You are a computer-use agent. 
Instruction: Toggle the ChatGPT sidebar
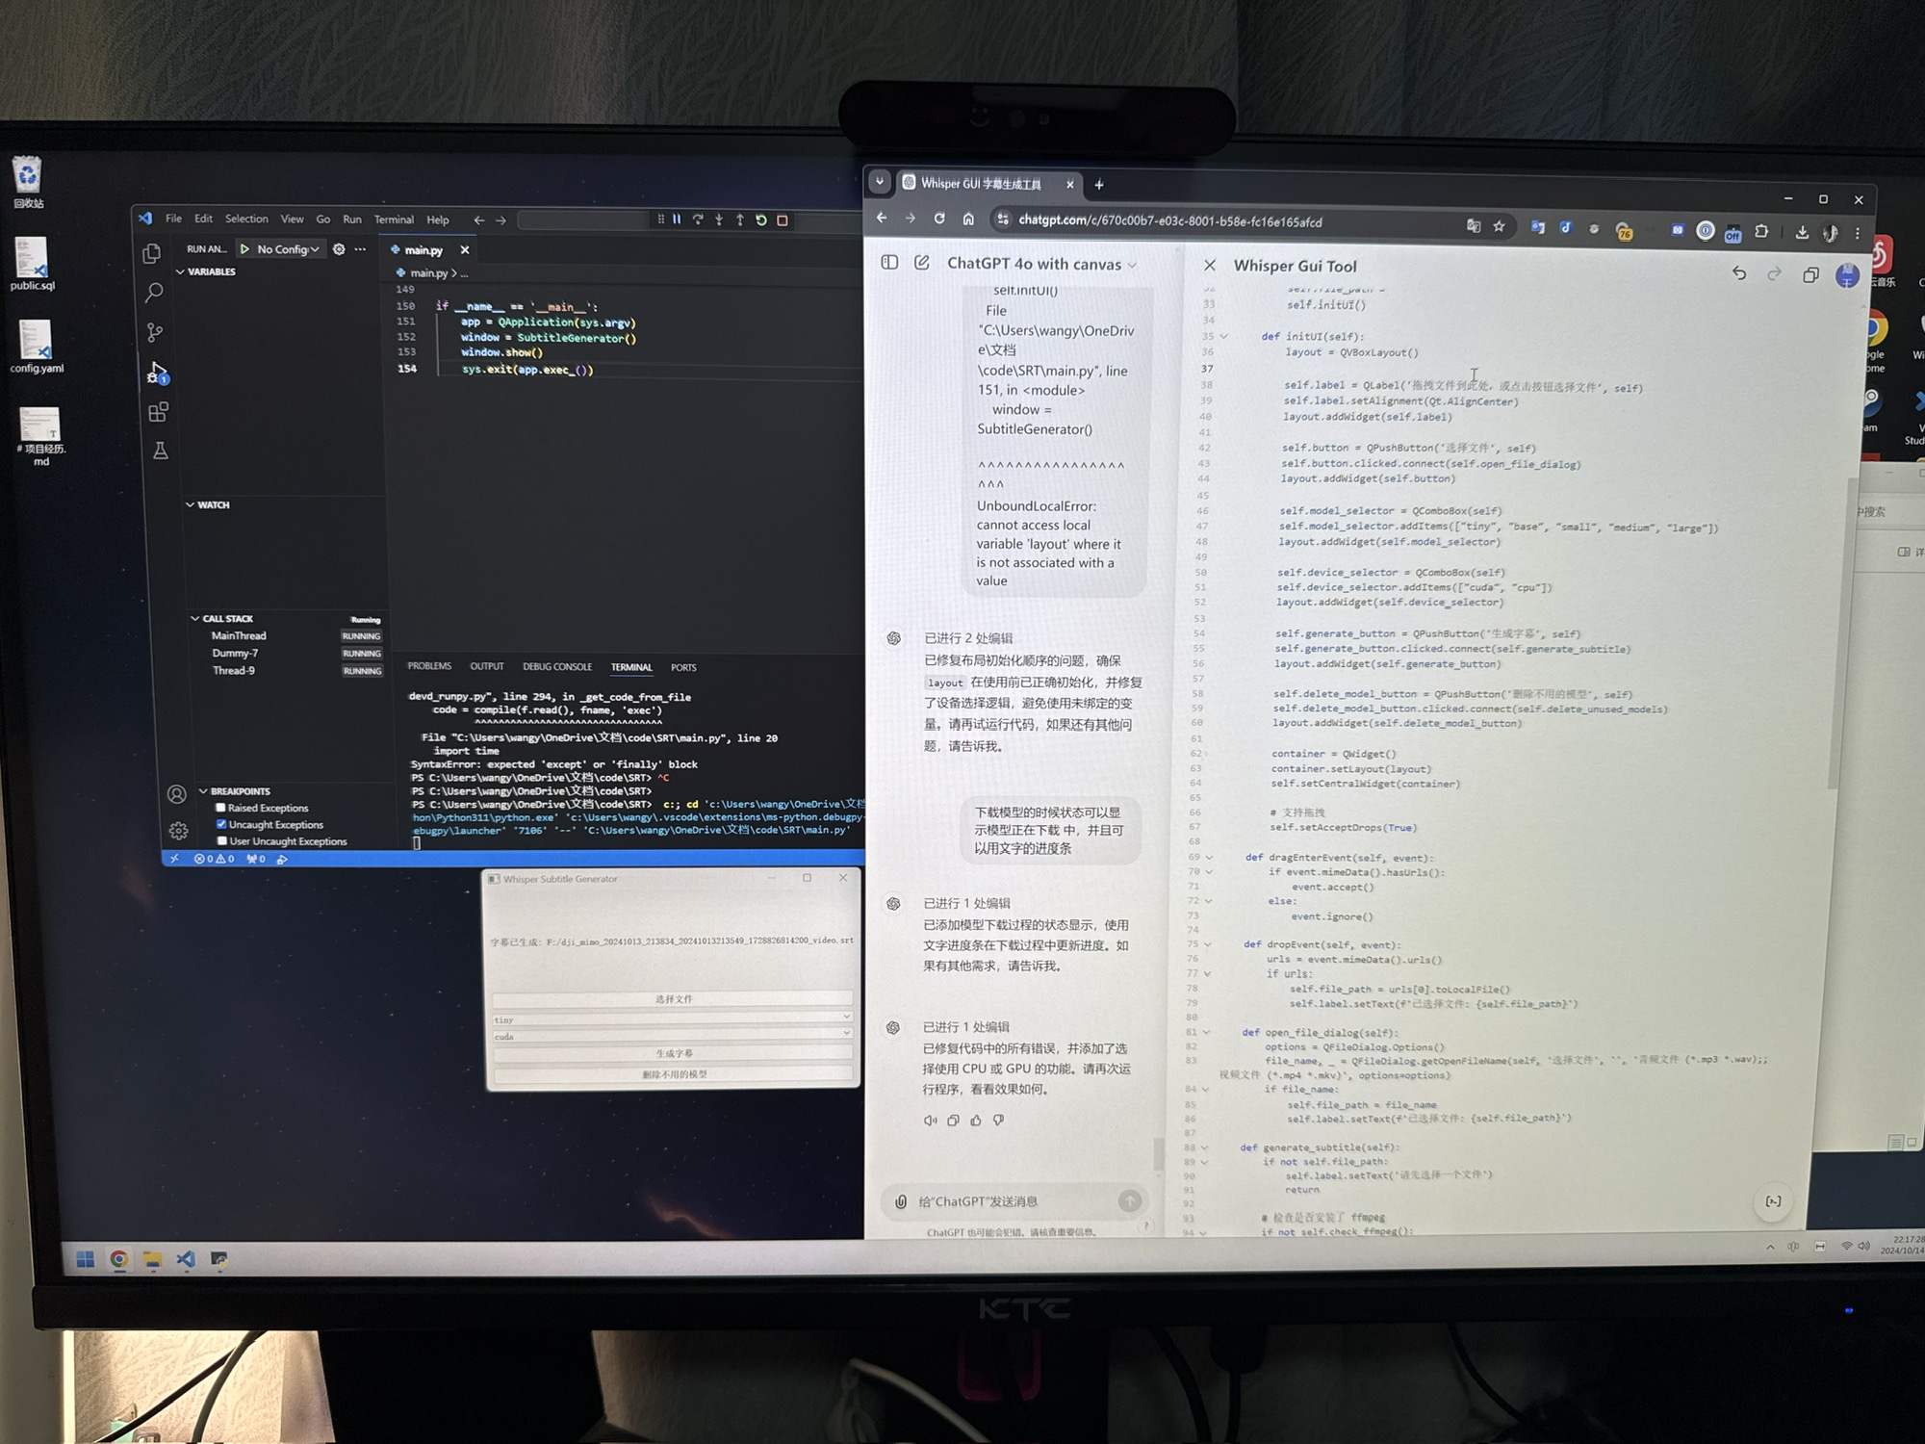pos(889,262)
